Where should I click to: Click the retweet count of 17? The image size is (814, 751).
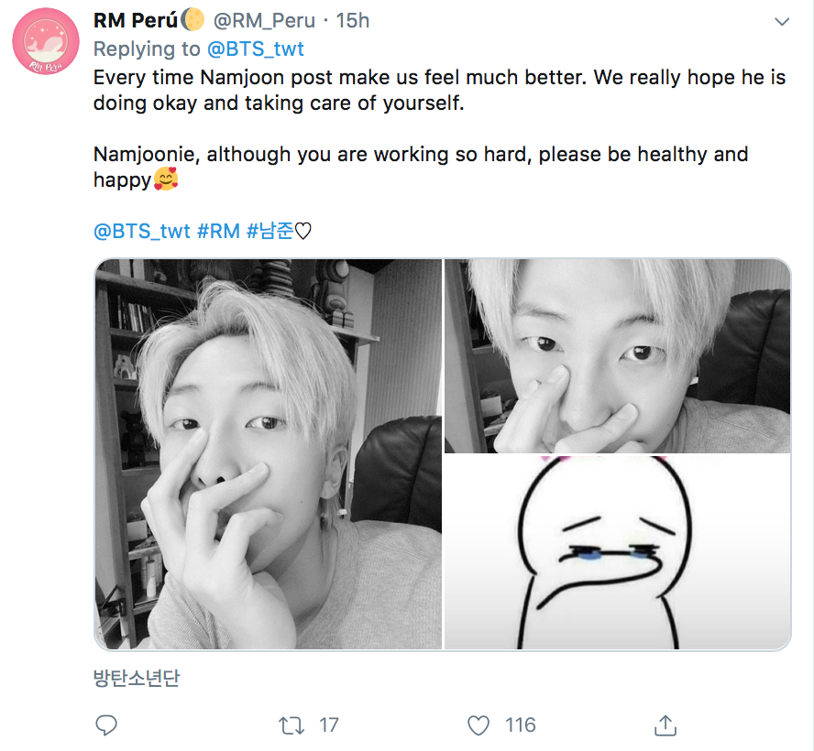pyautogui.click(x=328, y=725)
